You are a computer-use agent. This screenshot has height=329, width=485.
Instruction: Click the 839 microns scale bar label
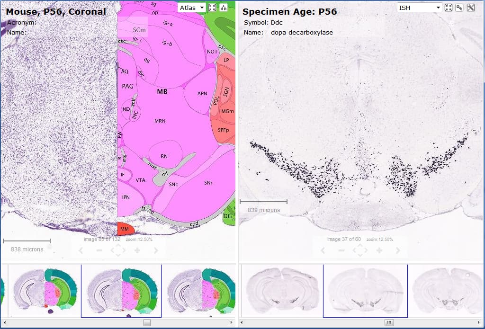264,210
